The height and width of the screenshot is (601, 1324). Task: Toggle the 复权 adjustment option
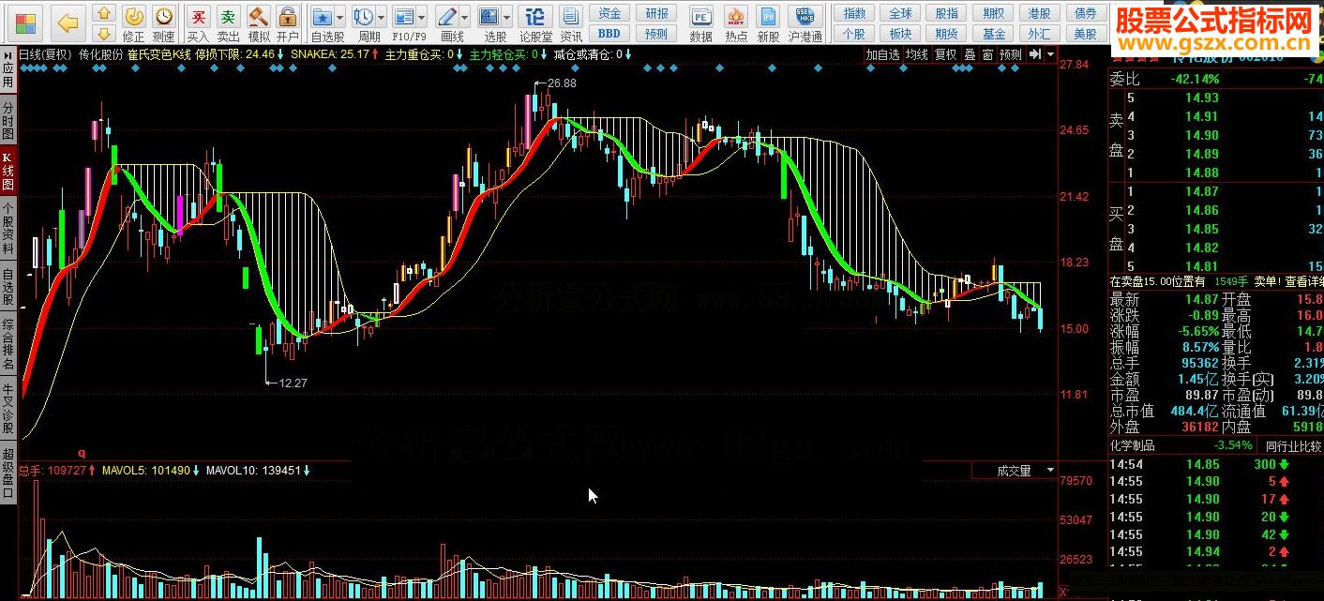(x=944, y=54)
